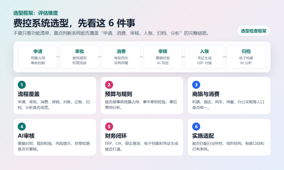Click the blue number 3 badge
The image size is (284, 170).
196,85
